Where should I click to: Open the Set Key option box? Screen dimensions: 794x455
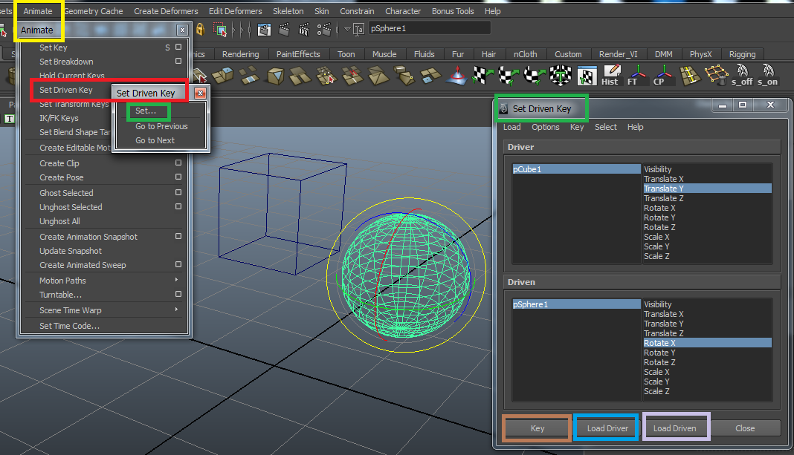[178, 48]
